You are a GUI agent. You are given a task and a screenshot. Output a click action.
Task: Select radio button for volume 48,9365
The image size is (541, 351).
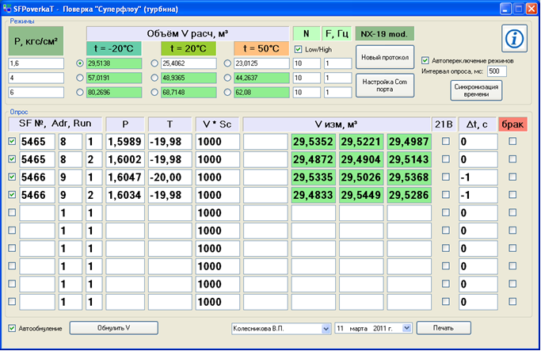click(x=154, y=78)
